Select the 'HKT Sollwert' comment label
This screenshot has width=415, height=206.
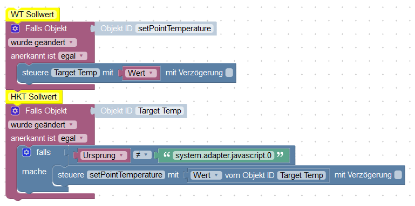pos(34,96)
